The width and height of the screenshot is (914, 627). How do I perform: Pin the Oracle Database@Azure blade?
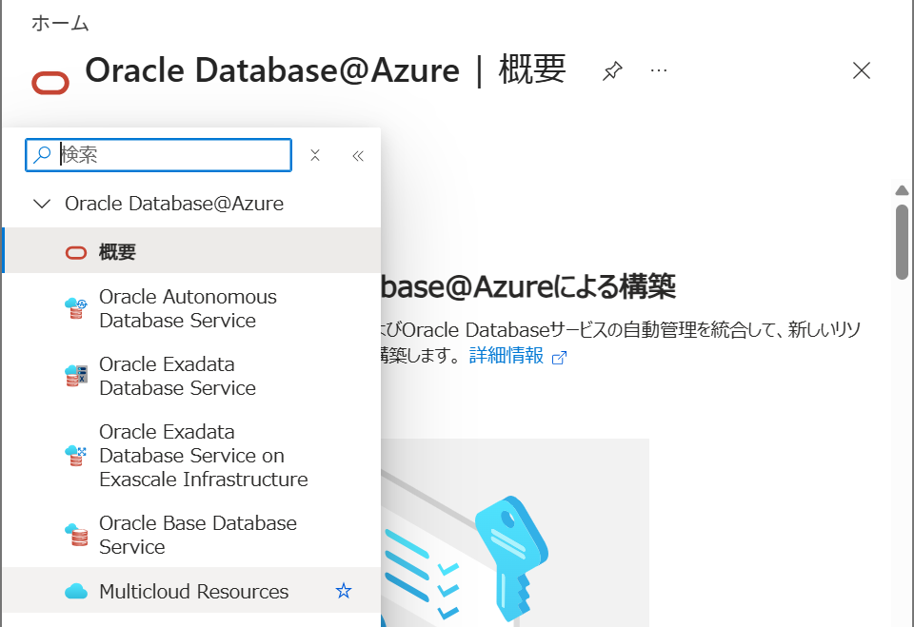coord(612,70)
